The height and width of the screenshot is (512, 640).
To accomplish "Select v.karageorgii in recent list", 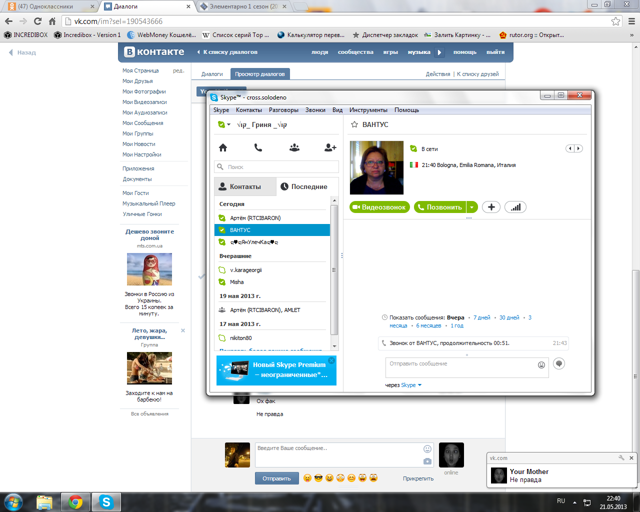I will tap(272, 270).
